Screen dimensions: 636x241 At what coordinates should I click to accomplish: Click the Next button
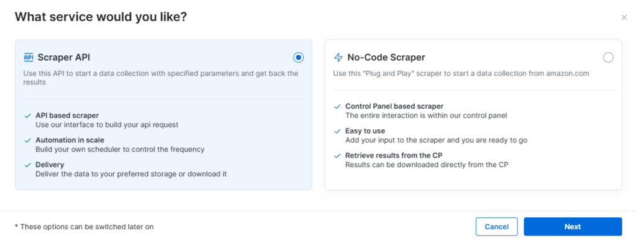pos(573,226)
